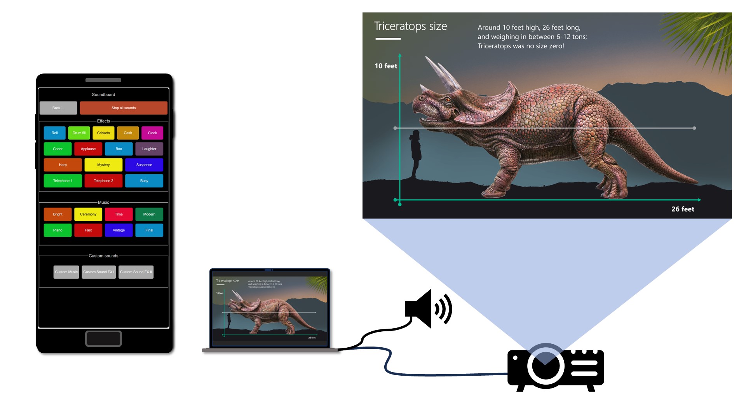This screenshot has width=746, height=420.
Task: Select the Vintage music button
Action: pyautogui.click(x=119, y=230)
